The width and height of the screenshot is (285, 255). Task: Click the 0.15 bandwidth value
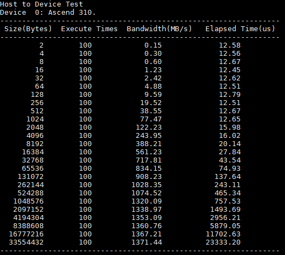tap(153, 45)
